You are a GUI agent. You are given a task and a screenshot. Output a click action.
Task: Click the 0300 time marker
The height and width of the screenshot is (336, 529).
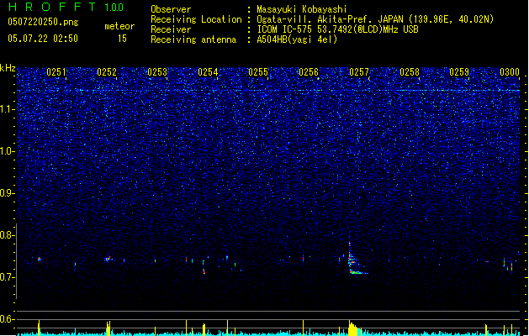tap(510, 72)
